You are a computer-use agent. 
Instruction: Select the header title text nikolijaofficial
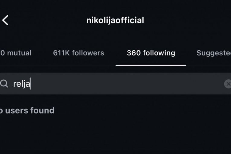115,20
